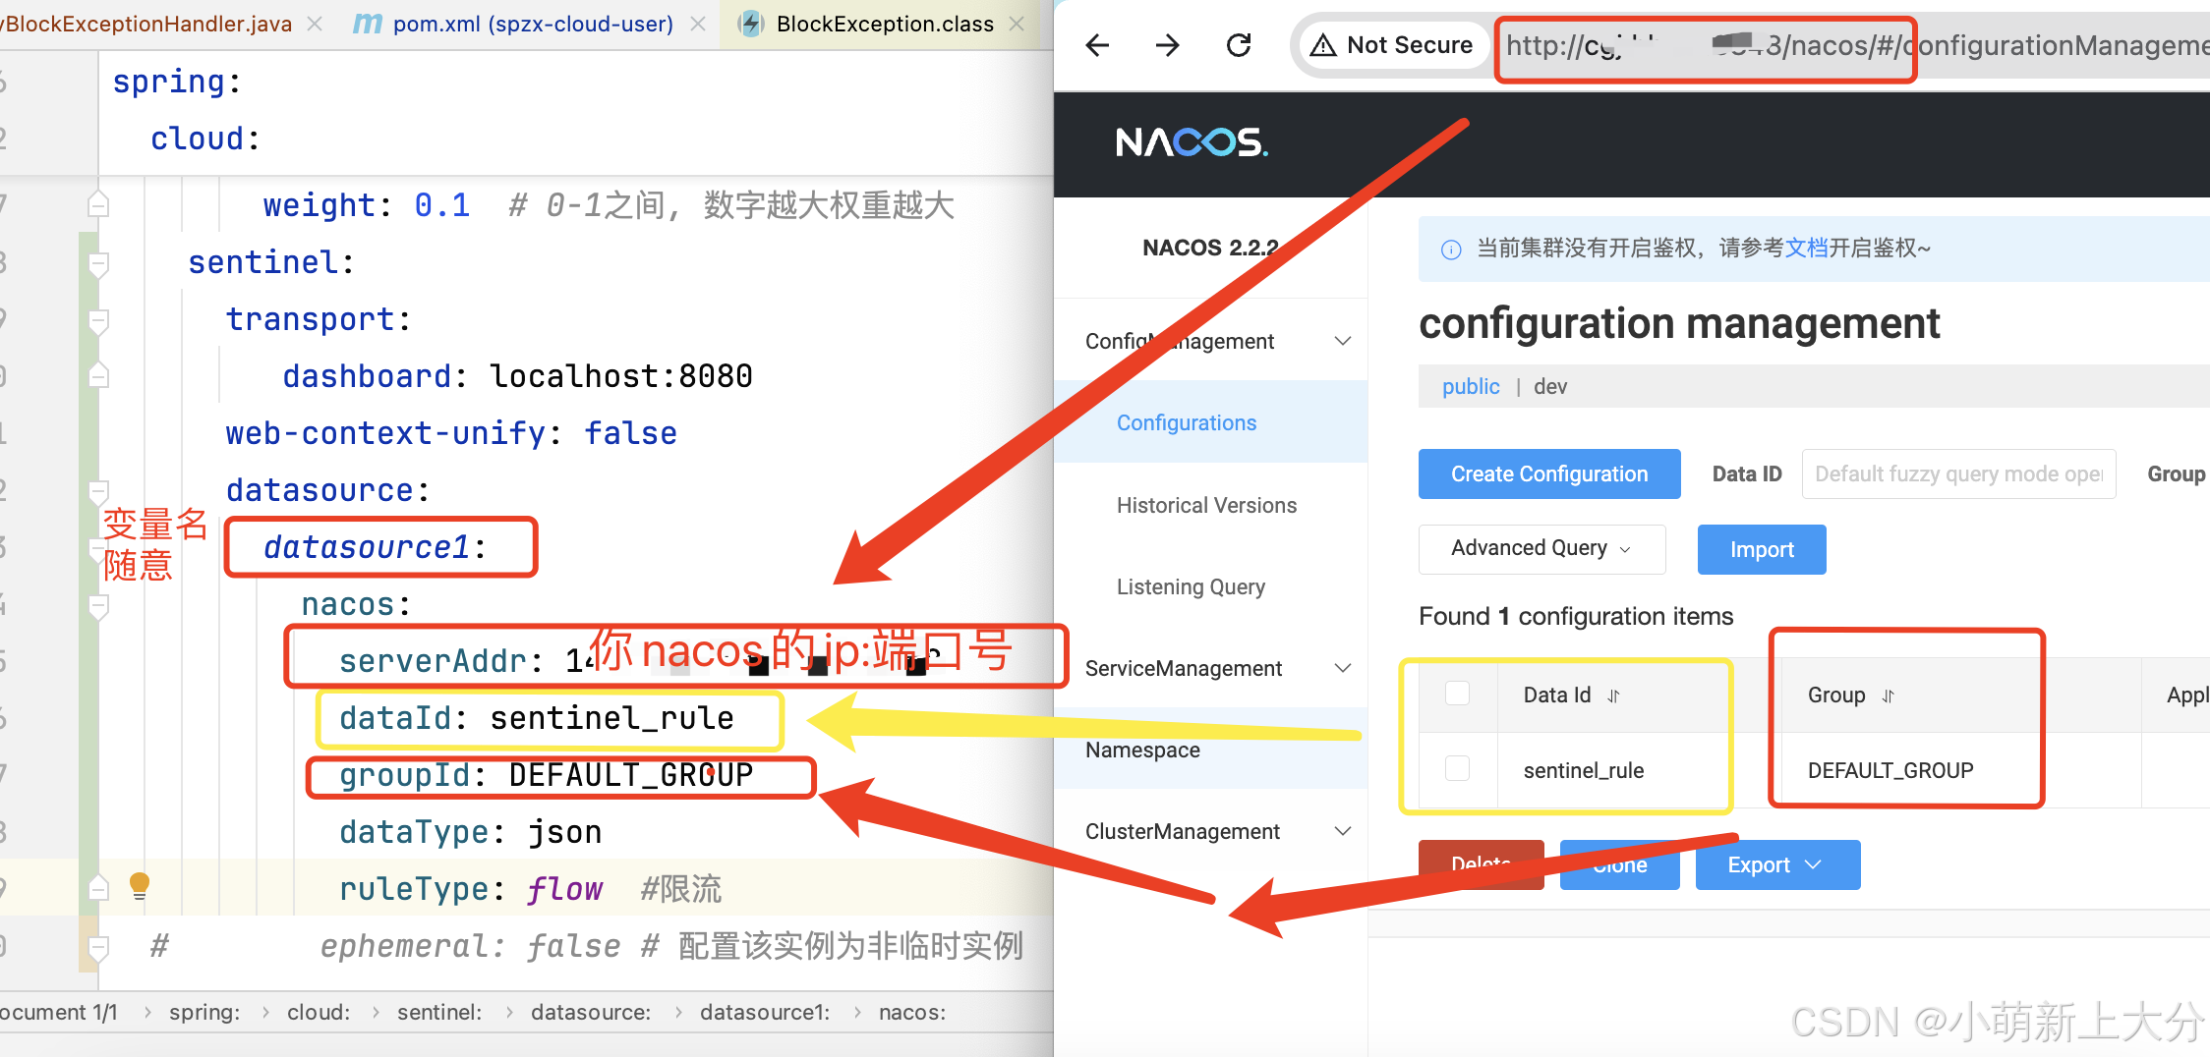Click the Import button
The height and width of the screenshot is (1057, 2210).
(1762, 549)
